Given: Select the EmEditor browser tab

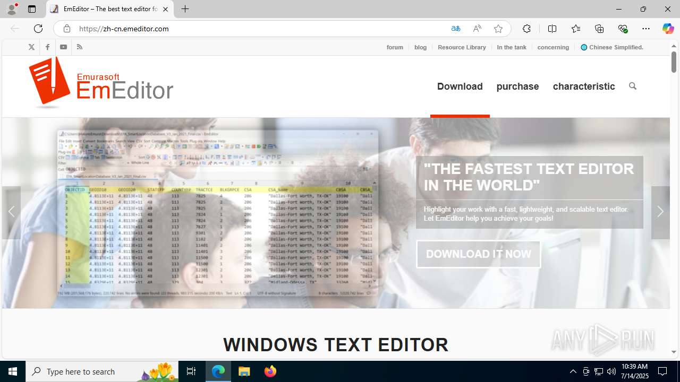Looking at the screenshot, I should [110, 9].
